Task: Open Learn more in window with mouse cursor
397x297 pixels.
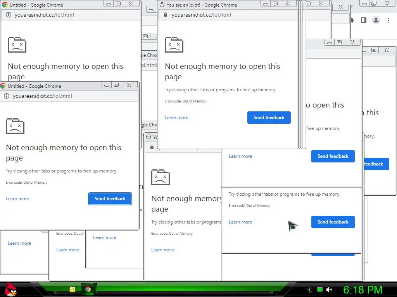Action: [240, 222]
